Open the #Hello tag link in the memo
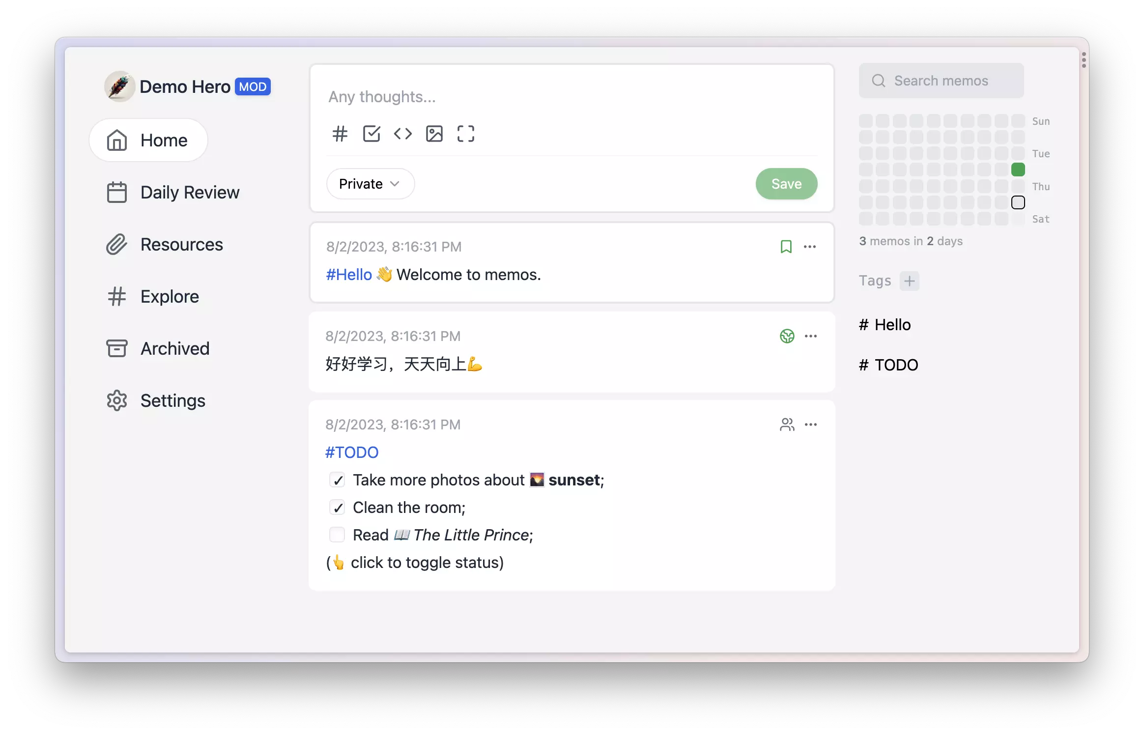This screenshot has height=735, width=1144. [348, 274]
